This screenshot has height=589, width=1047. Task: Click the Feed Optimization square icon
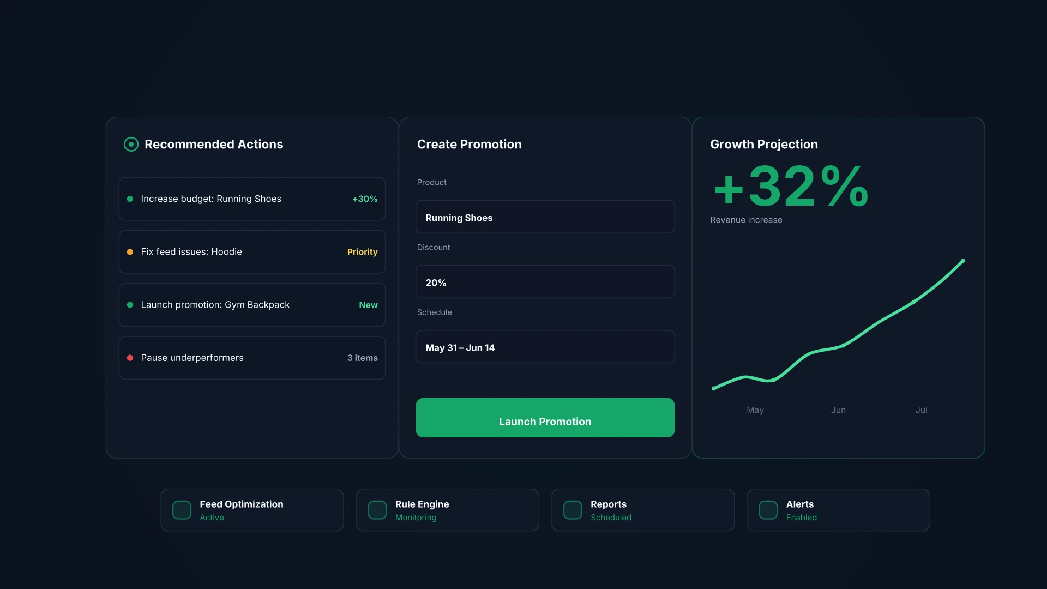182,510
